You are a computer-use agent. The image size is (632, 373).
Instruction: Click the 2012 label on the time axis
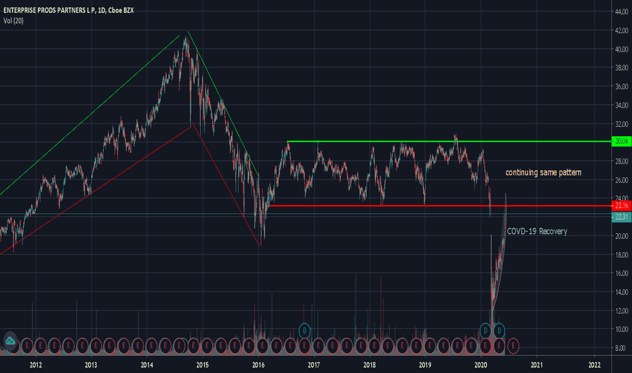(35, 365)
